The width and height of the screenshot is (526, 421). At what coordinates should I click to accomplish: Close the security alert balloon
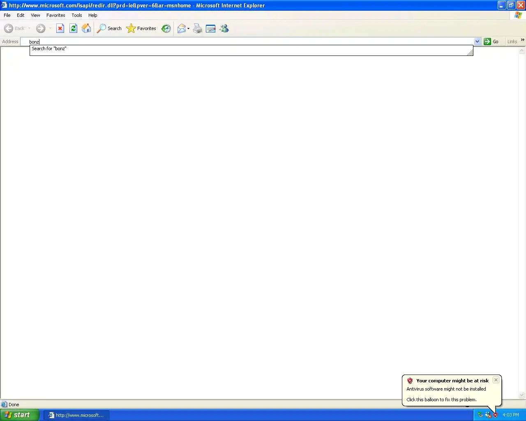coord(496,380)
